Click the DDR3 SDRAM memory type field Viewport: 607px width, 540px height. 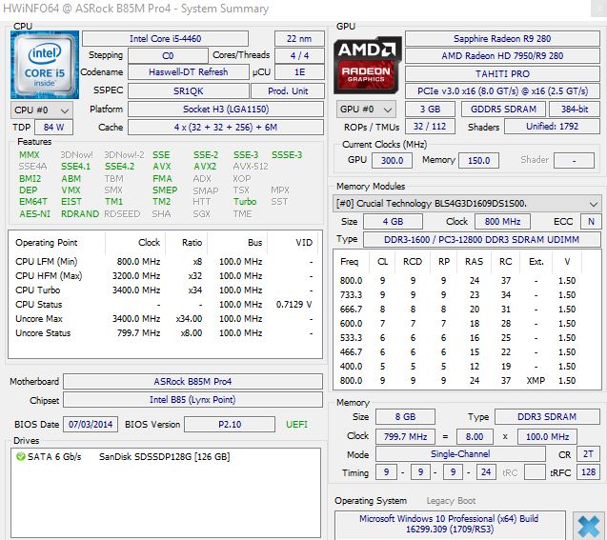[x=547, y=416]
